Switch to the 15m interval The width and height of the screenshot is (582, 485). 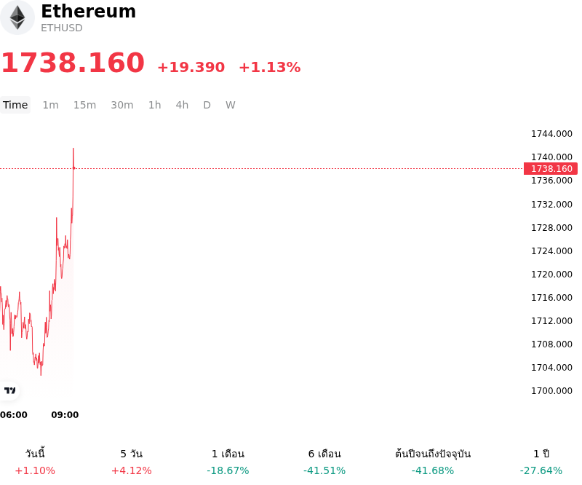click(x=84, y=105)
